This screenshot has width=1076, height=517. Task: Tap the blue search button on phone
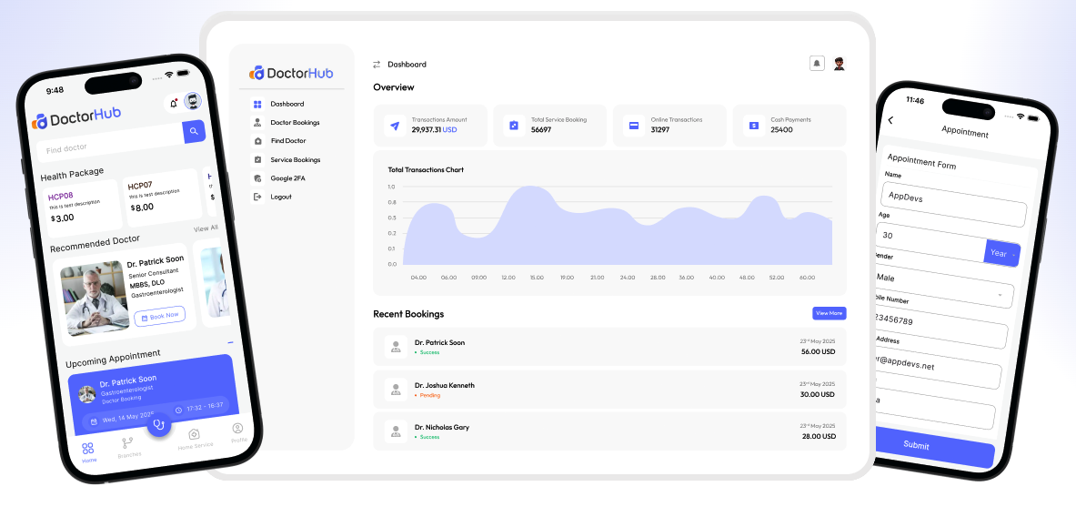click(195, 132)
